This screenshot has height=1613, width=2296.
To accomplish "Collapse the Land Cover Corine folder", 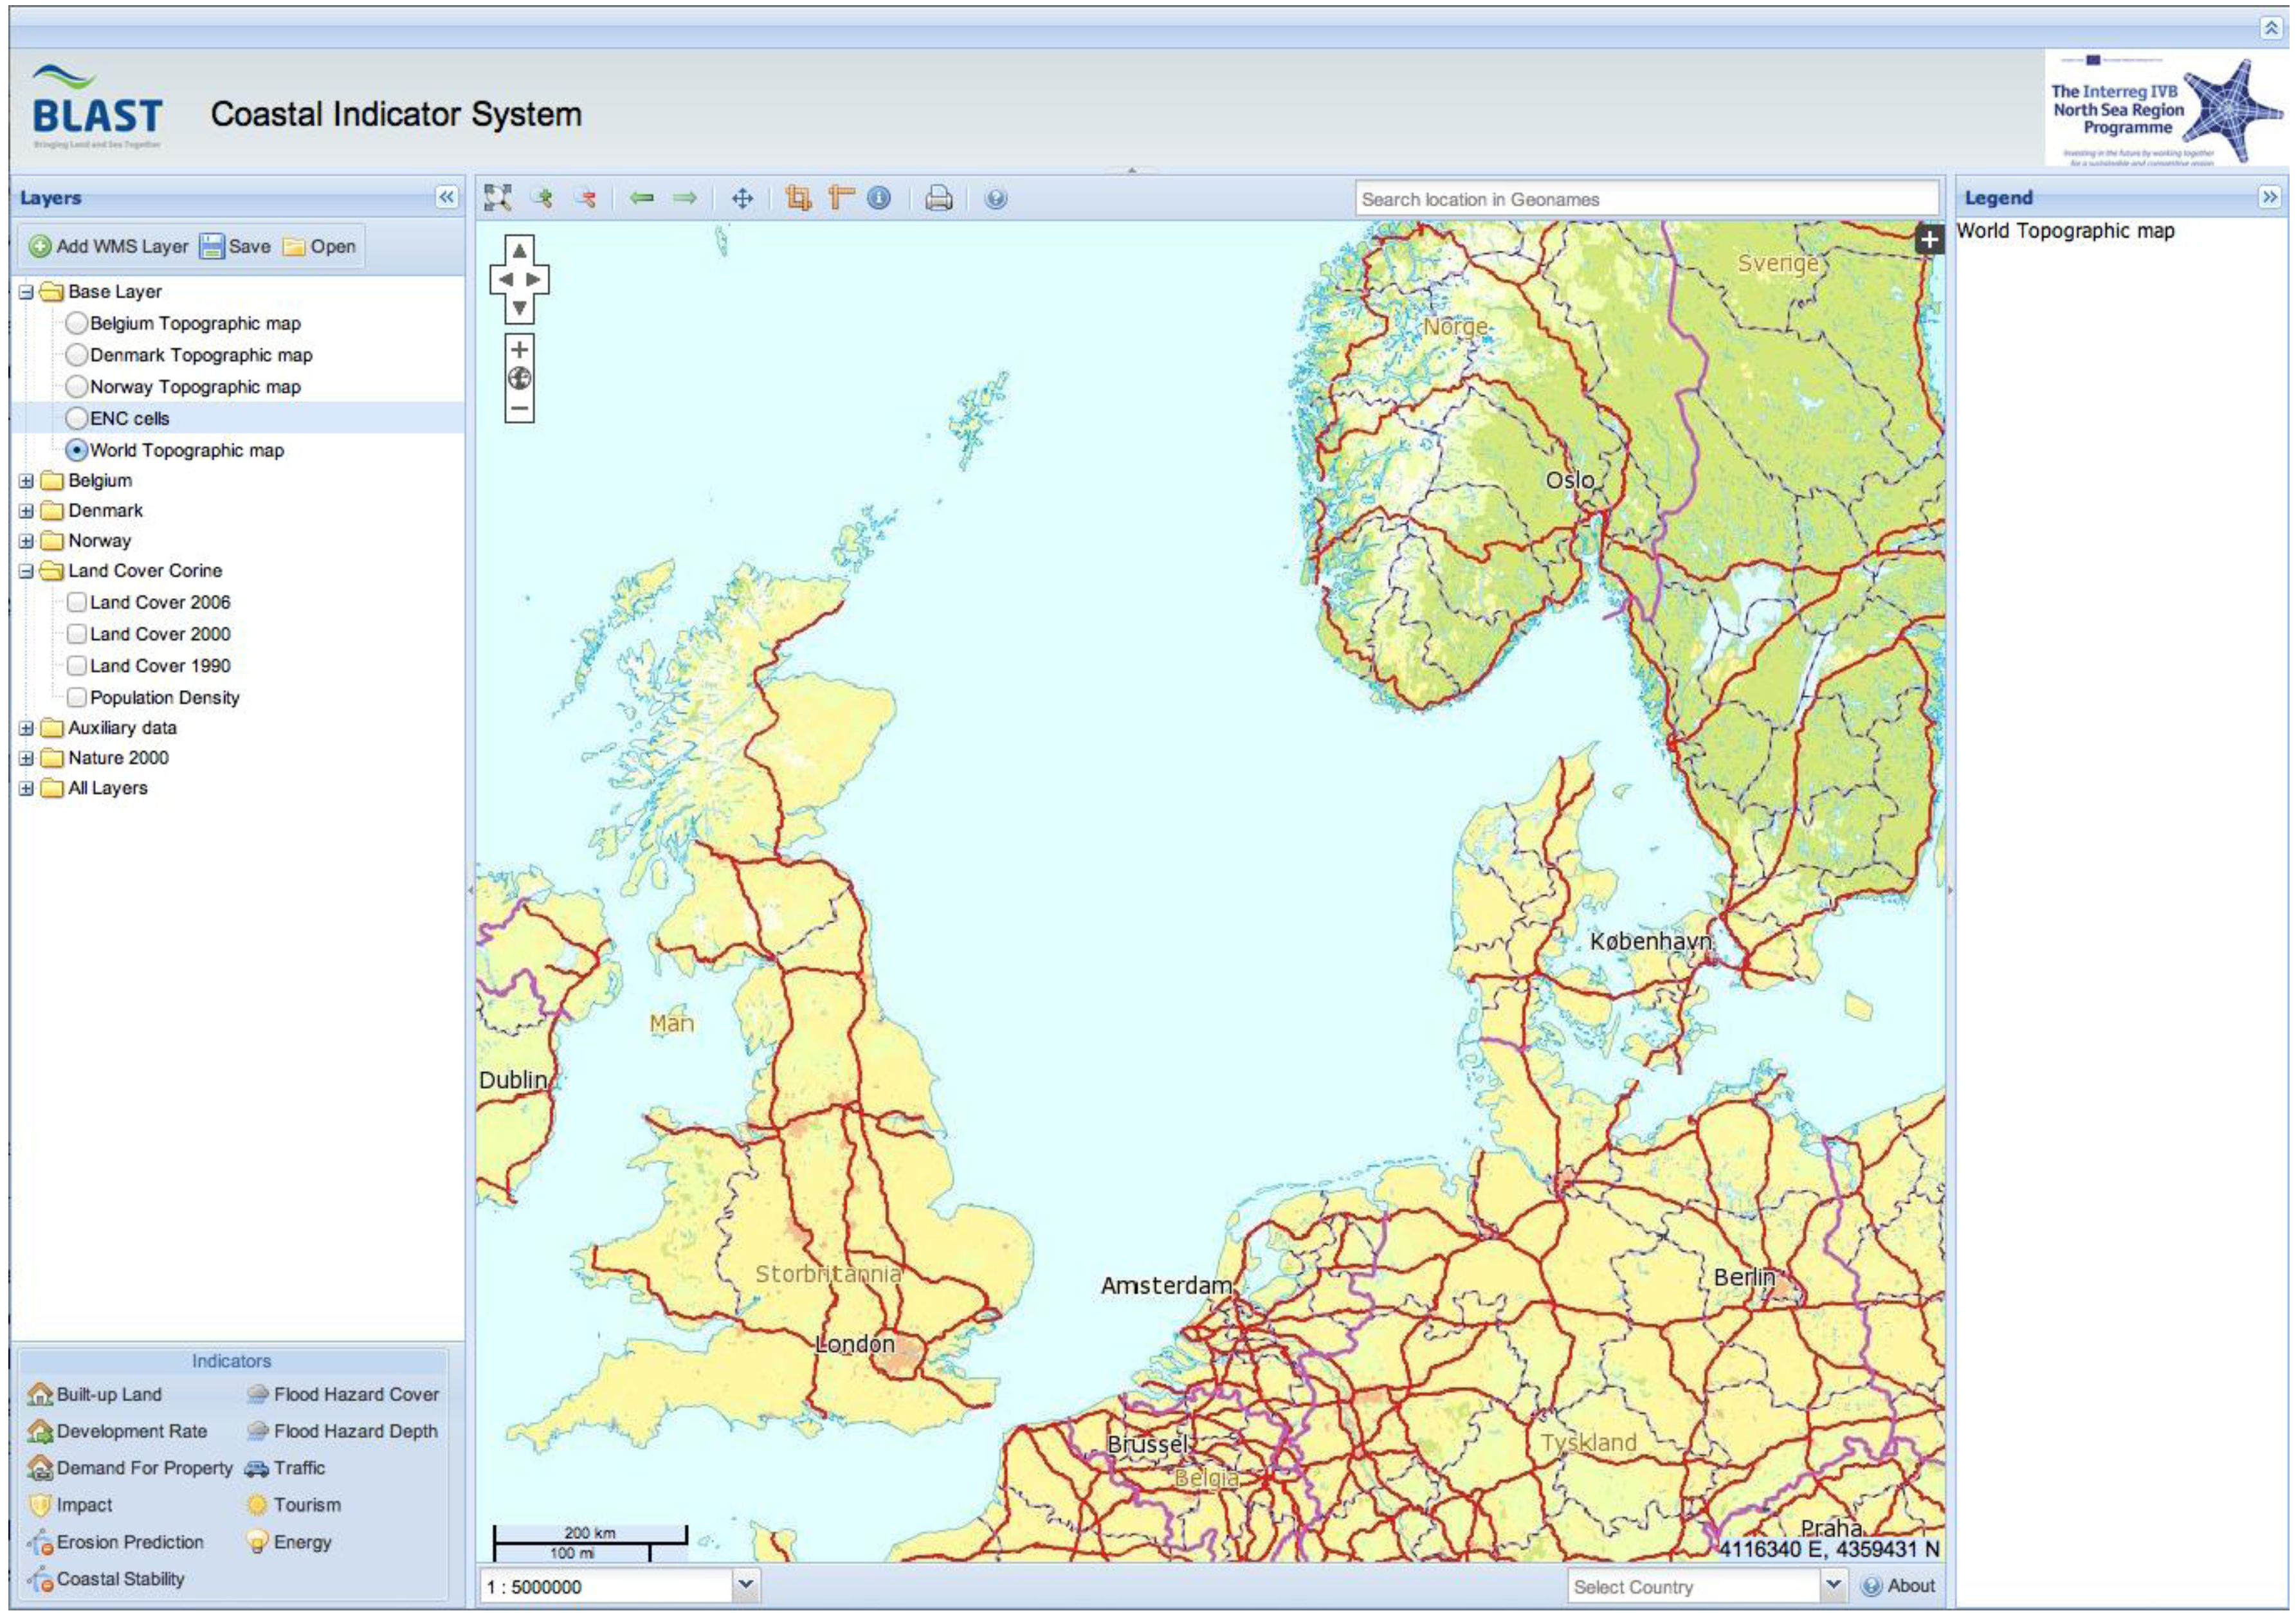I will [x=27, y=571].
